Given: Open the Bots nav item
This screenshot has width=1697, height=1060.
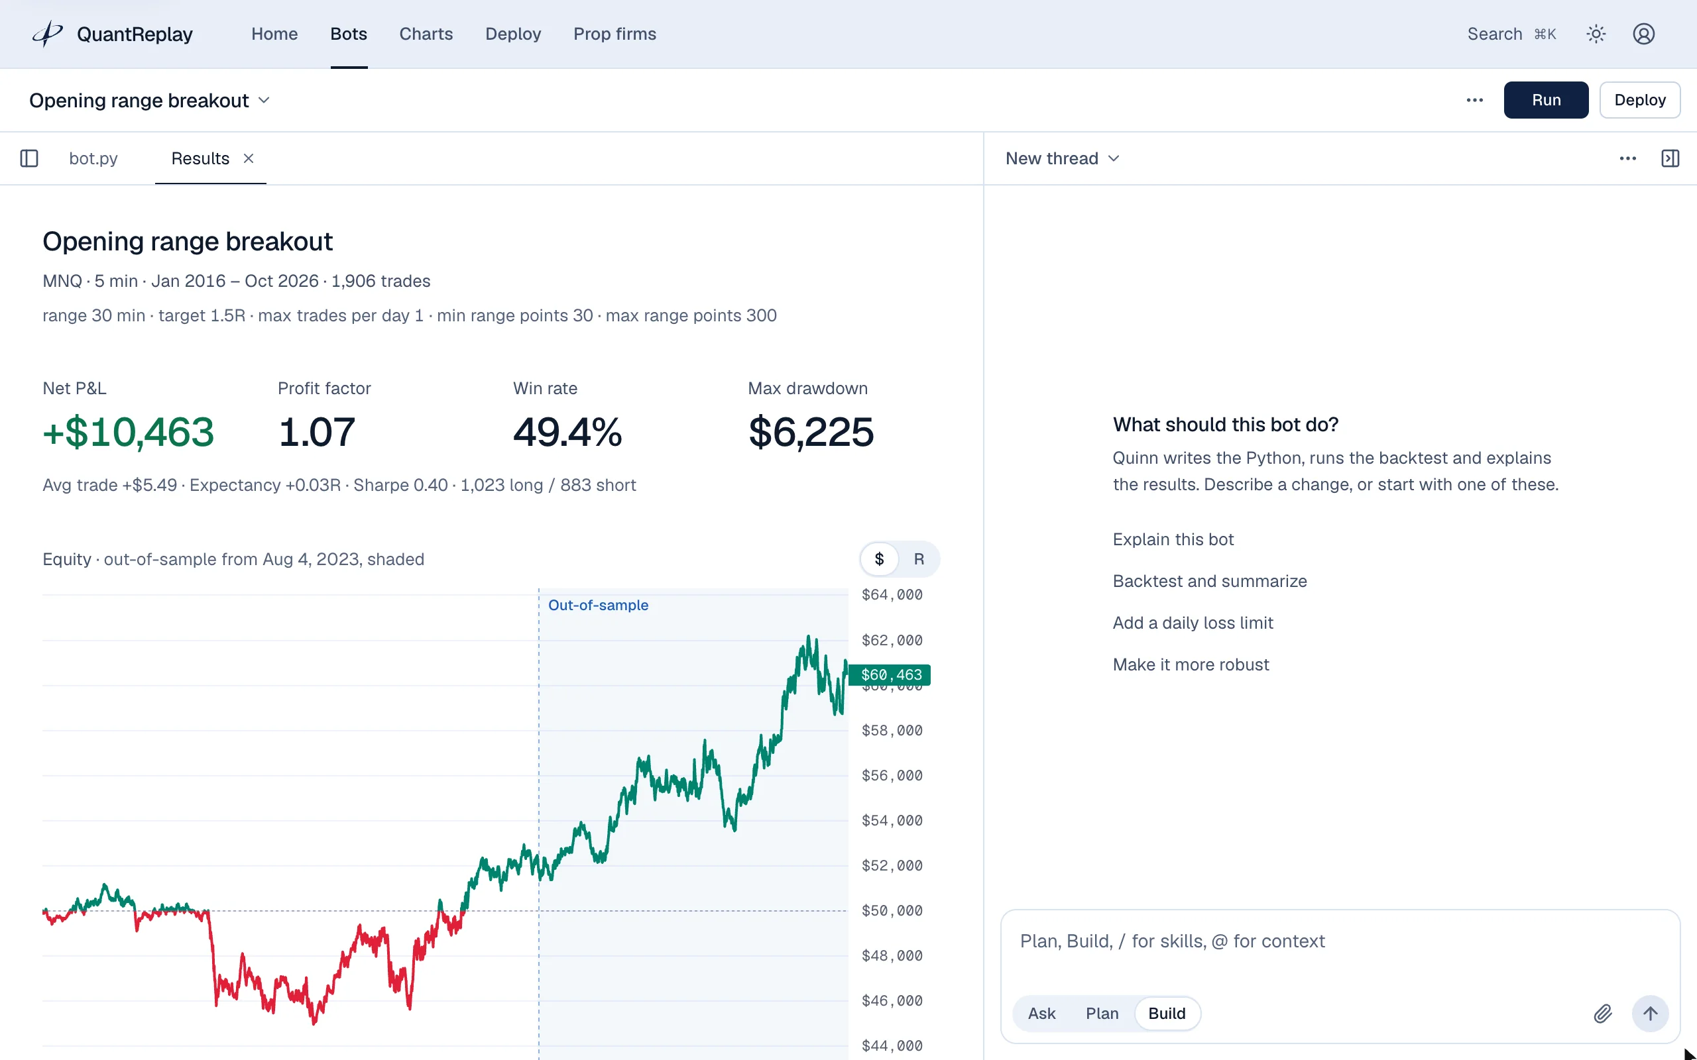Looking at the screenshot, I should pyautogui.click(x=349, y=34).
